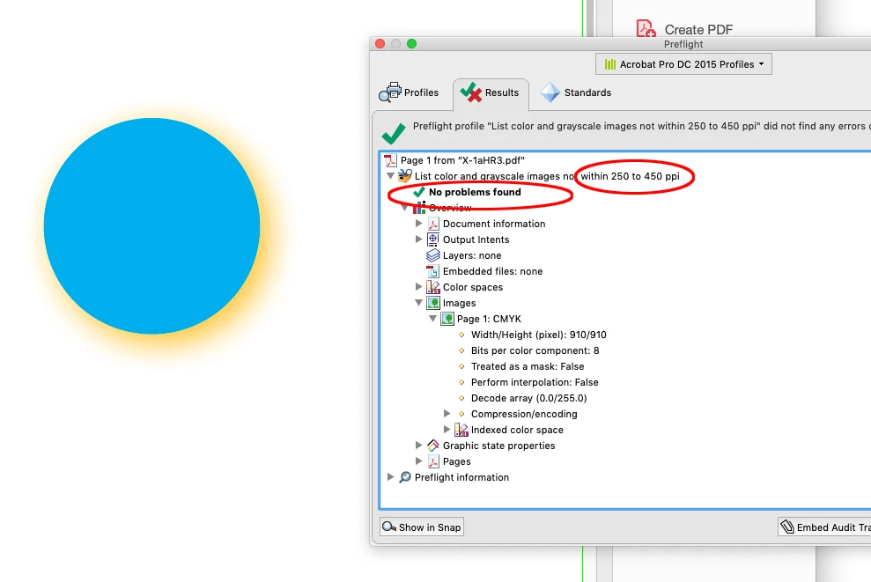Click the Embedded files icon
Viewport: 871px width, 582px height.
point(432,271)
